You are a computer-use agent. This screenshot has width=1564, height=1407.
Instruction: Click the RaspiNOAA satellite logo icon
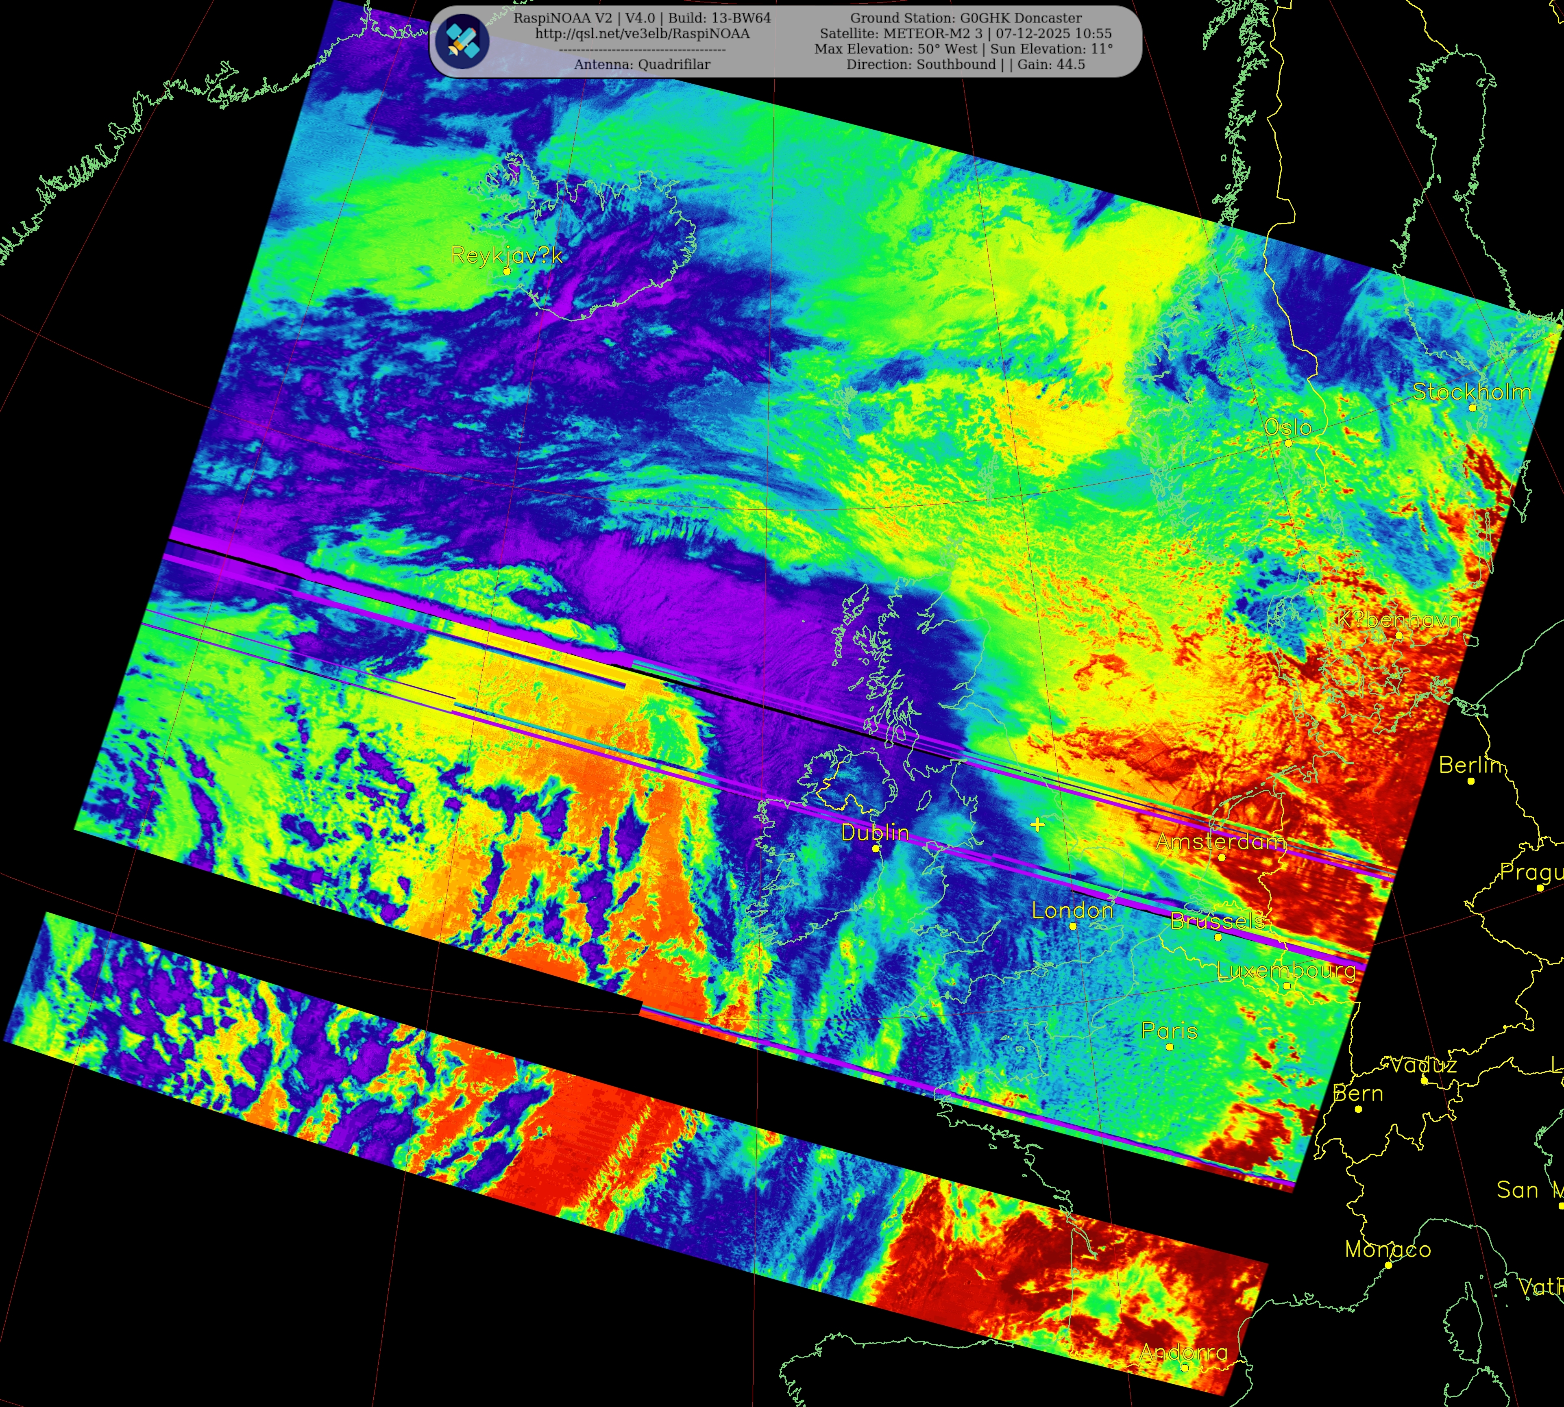click(x=462, y=41)
